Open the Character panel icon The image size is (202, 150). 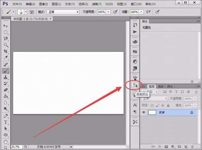[135, 105]
